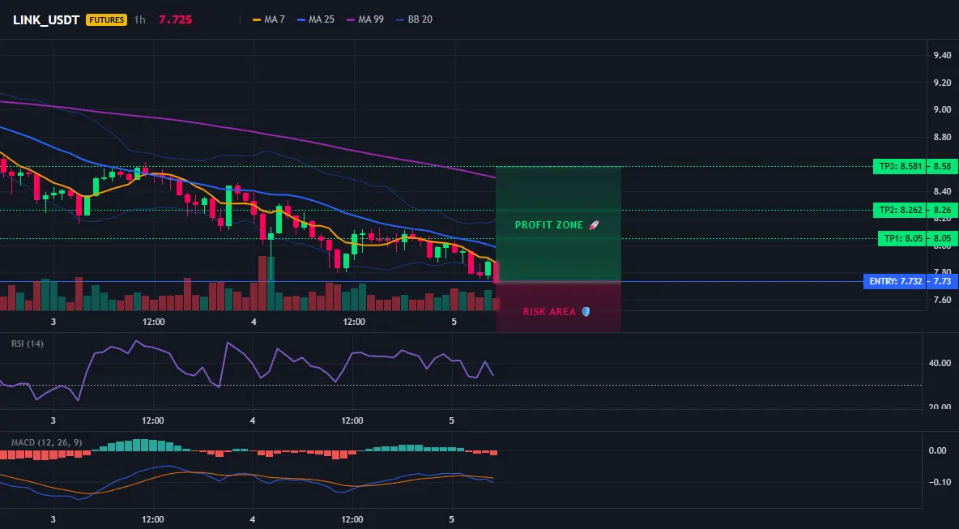Click the FUTURES badge
Image resolution: width=959 pixels, height=529 pixels.
click(x=106, y=19)
